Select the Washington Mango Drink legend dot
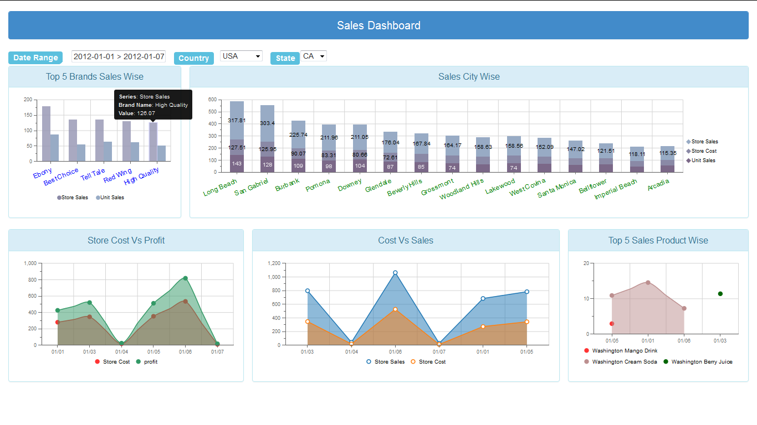Screen dimensions: 757x425 [x=587, y=351]
